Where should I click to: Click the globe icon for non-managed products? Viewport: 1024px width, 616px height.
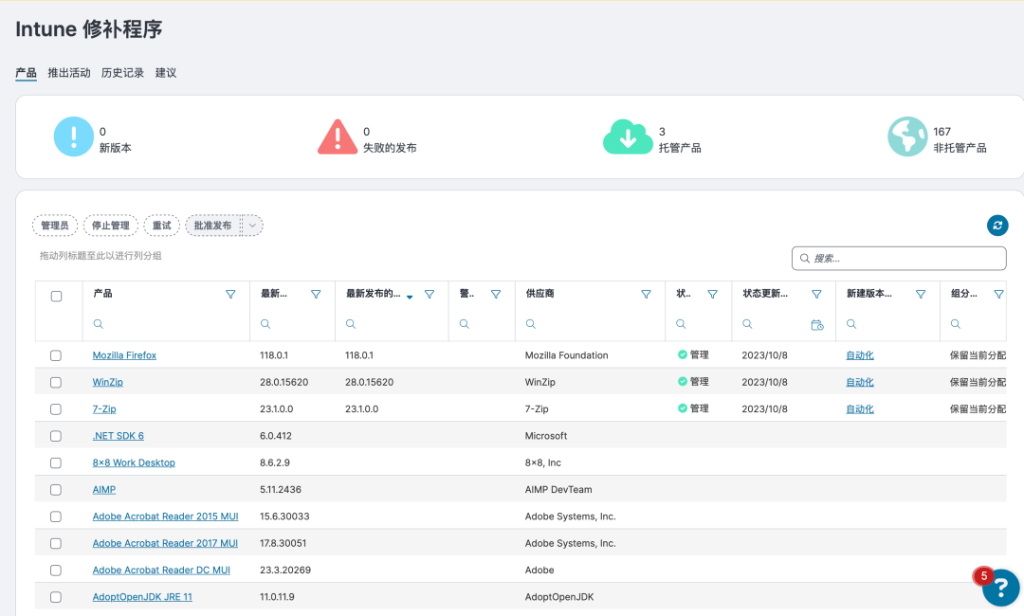907,136
